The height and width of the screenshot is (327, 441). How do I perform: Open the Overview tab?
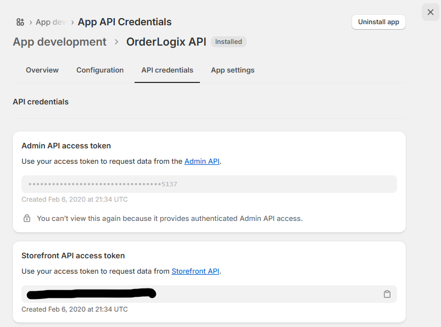pos(42,70)
